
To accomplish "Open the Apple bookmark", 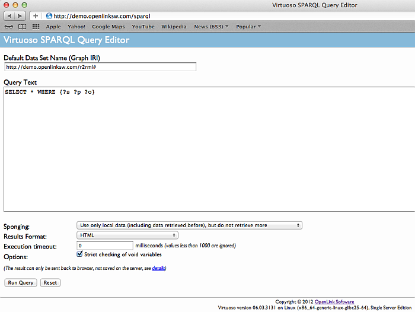I will 53,27.
